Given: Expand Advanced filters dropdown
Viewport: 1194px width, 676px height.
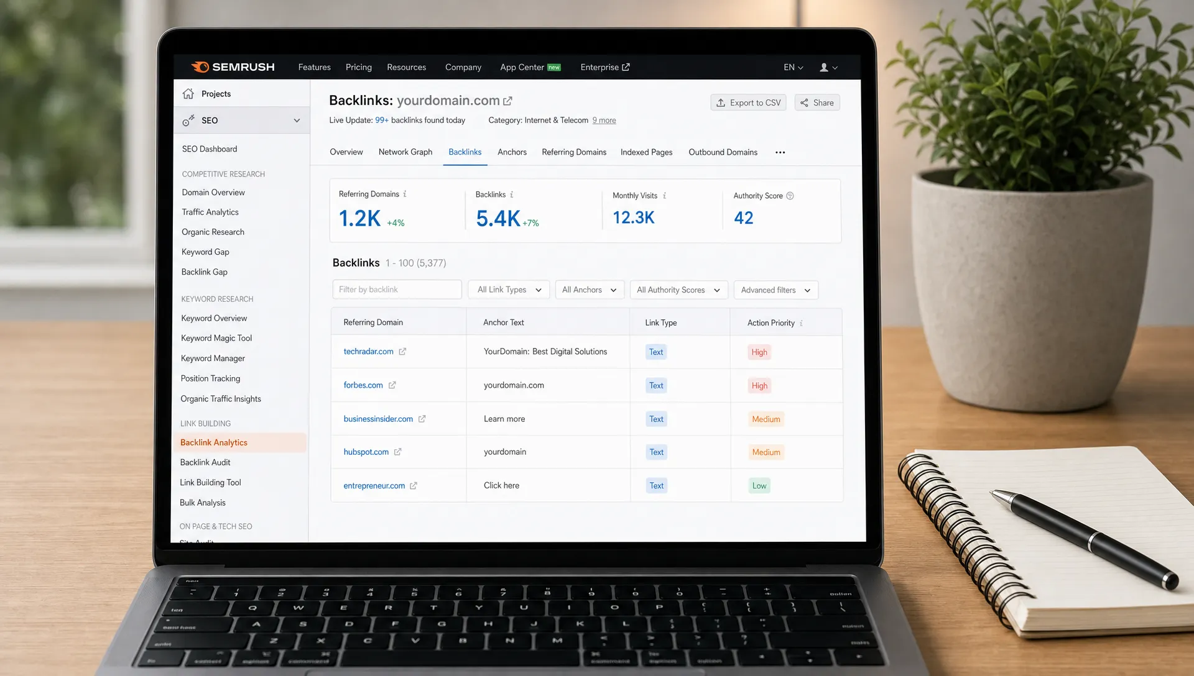Looking at the screenshot, I should pos(775,290).
